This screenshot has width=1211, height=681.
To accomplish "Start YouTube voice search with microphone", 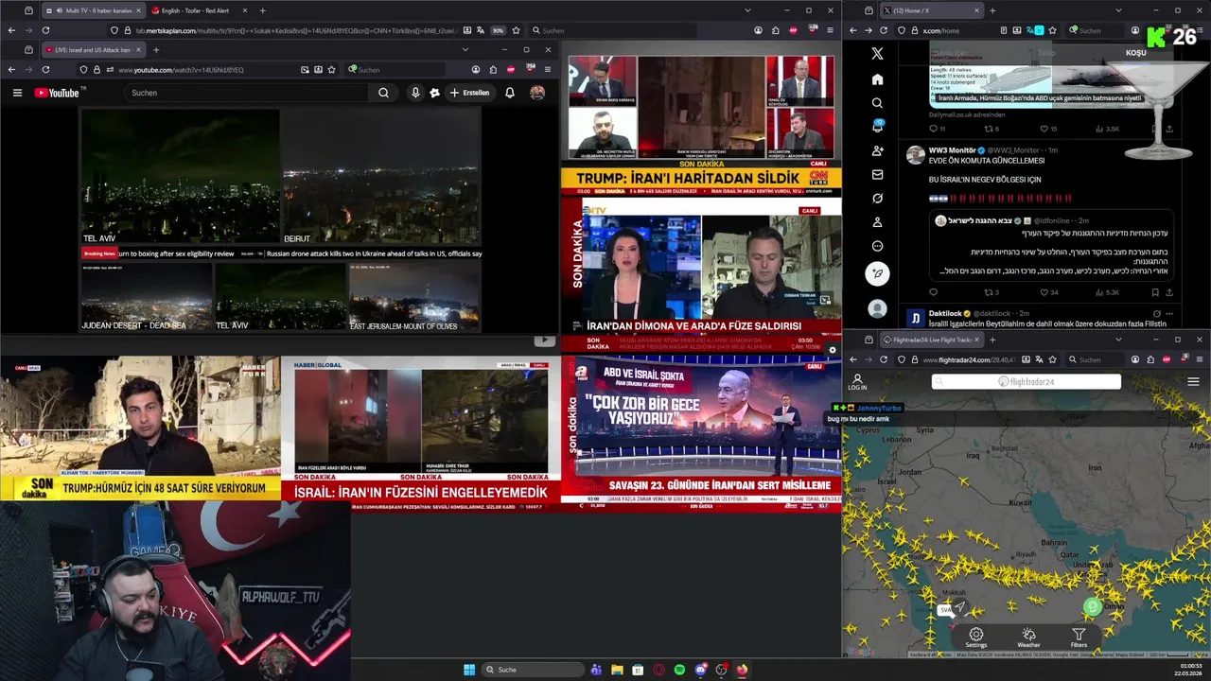I will pyautogui.click(x=414, y=93).
